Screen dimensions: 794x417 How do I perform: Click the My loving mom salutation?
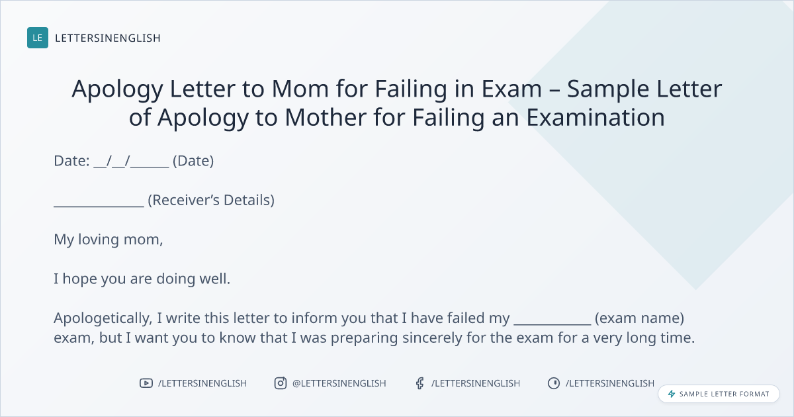point(109,240)
